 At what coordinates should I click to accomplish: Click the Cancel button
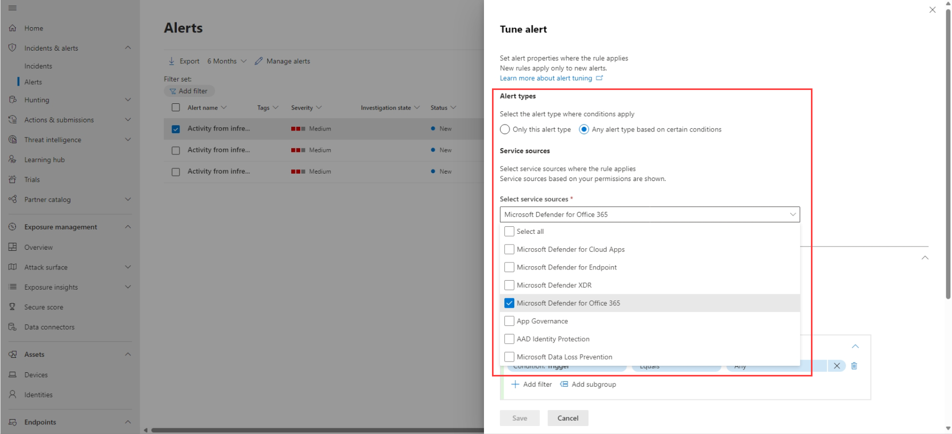coord(568,418)
